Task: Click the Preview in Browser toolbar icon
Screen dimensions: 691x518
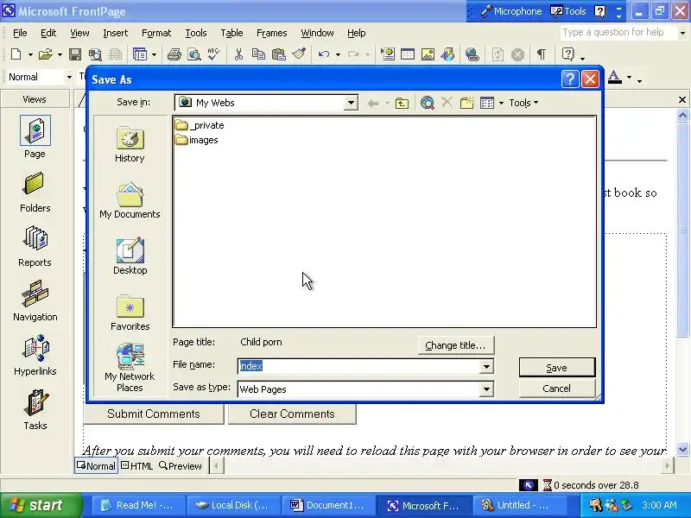Action: click(193, 54)
